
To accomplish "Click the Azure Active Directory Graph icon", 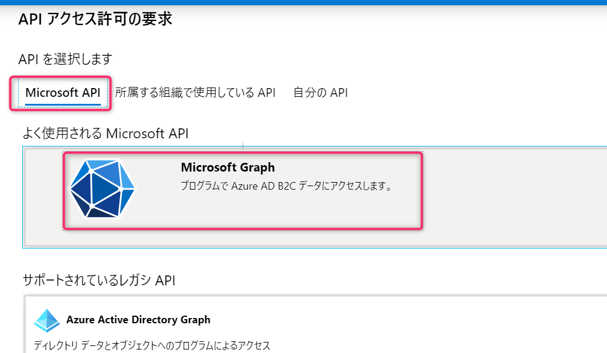I will pos(47,320).
